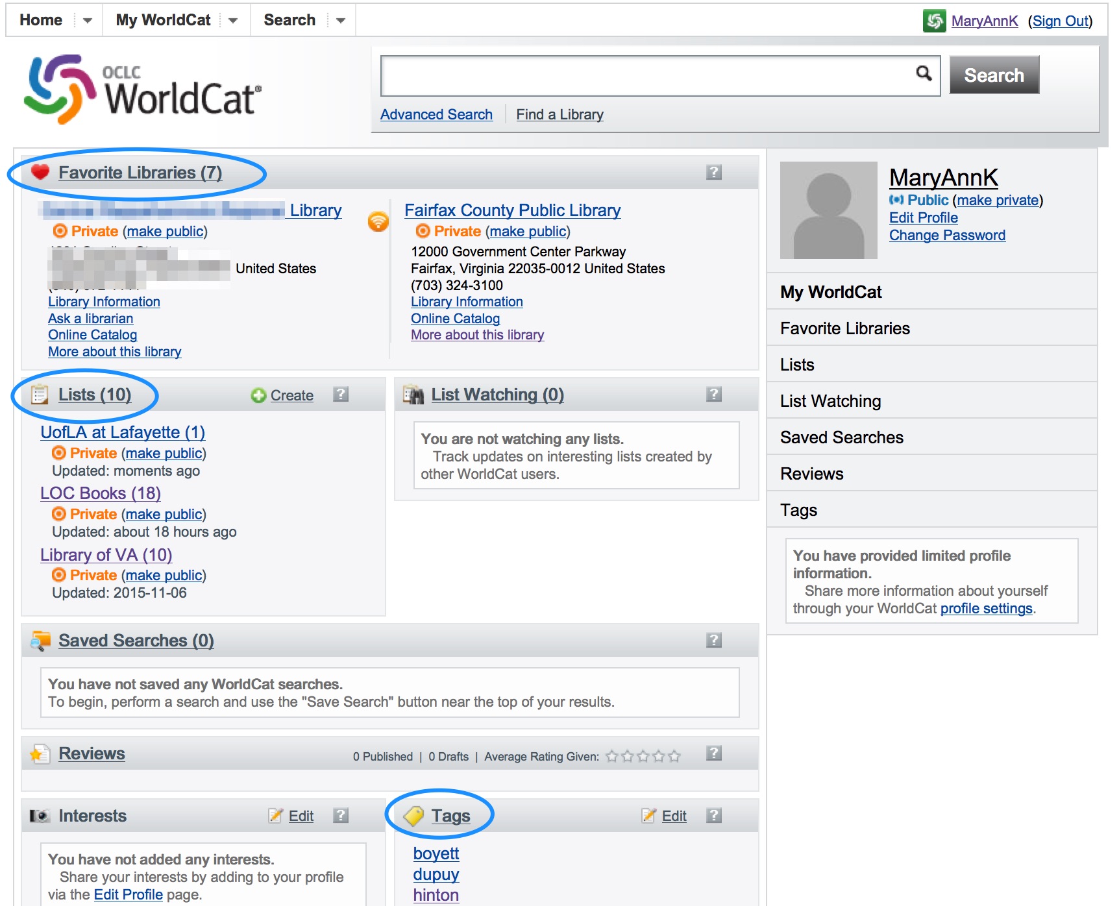
Task: Make the UofLA at Lafayette list public
Action: point(164,453)
